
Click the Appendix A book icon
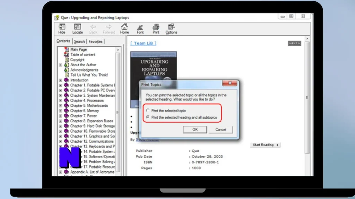(x=66, y=172)
